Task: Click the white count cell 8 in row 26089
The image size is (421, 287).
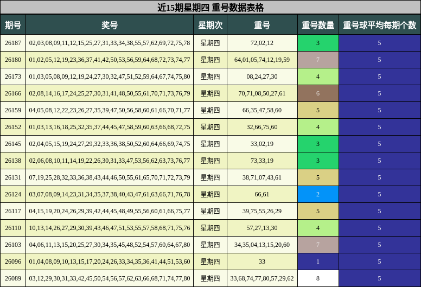Action: pos(318,278)
